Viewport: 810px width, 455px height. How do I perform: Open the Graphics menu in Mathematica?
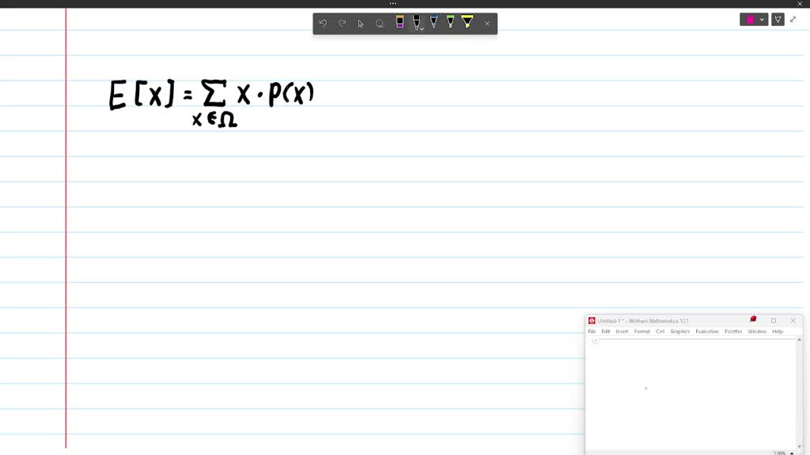tap(679, 331)
